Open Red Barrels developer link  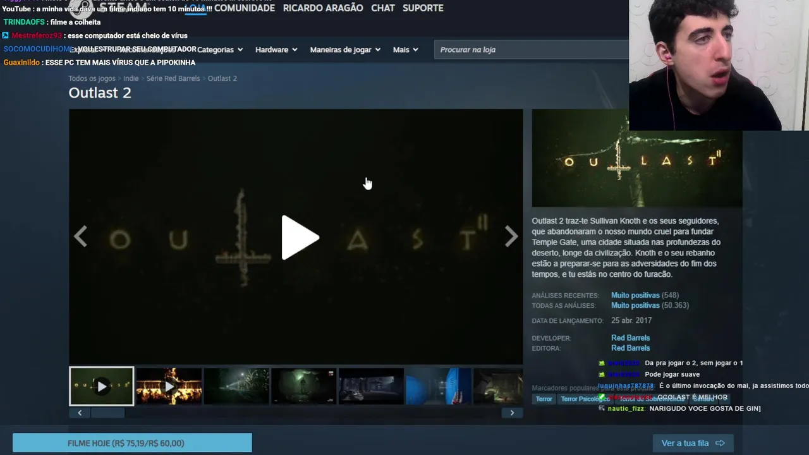click(x=630, y=338)
